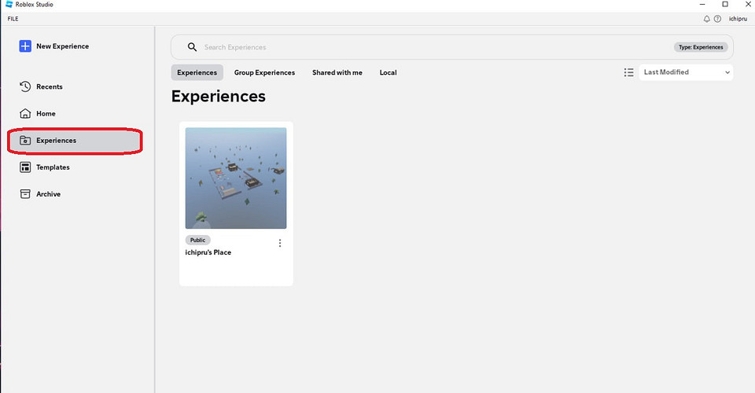Open notifications bell icon
The height and width of the screenshot is (393, 755).
(707, 18)
